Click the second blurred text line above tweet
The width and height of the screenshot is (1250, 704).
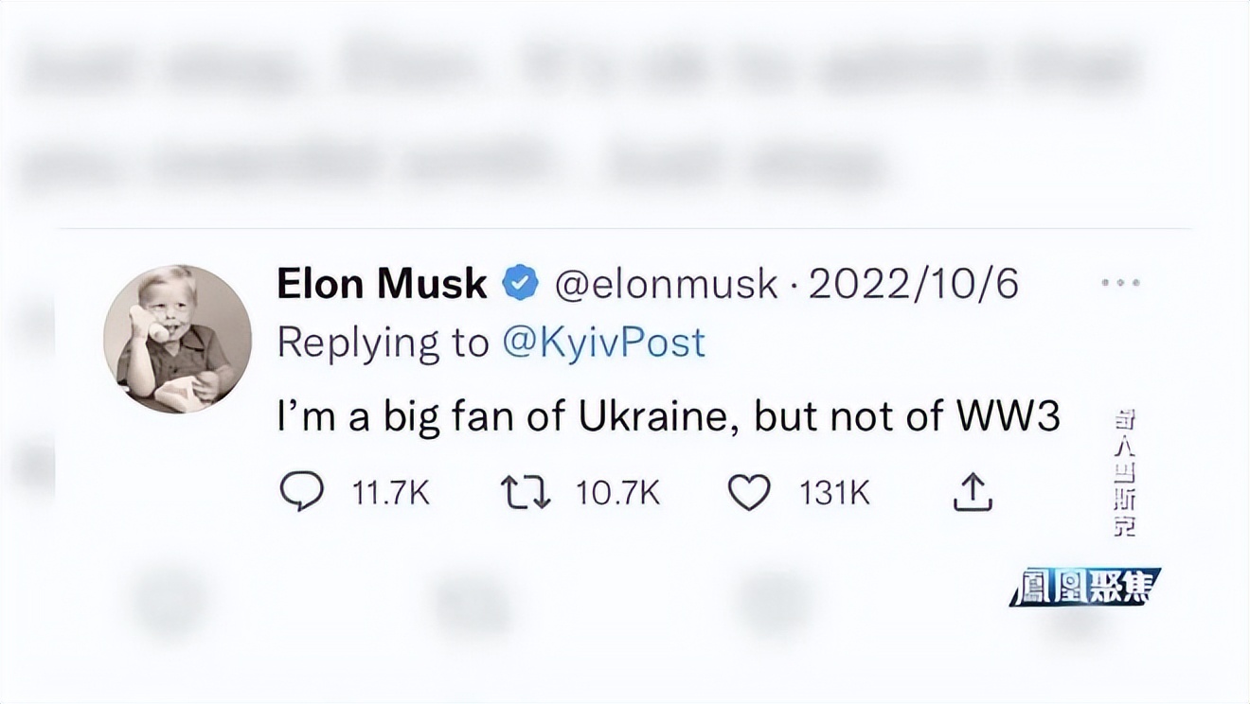(455, 166)
